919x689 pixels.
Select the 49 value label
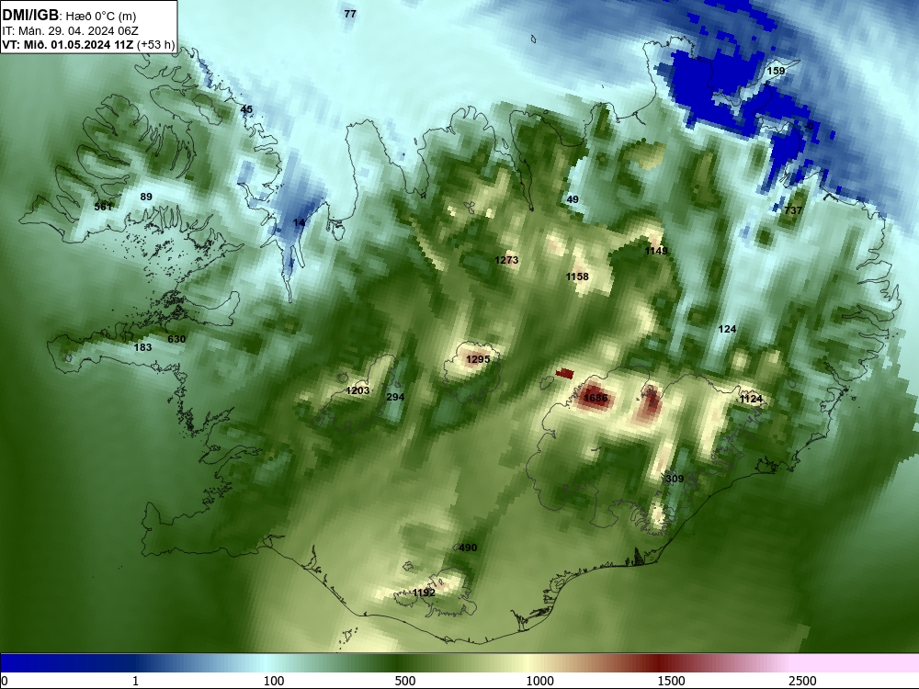coord(573,199)
